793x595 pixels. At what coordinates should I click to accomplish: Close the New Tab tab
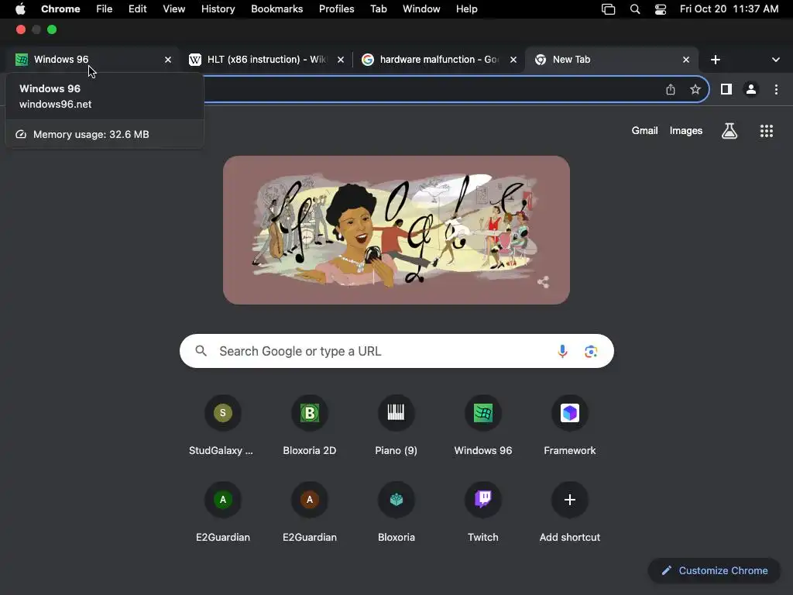(686, 60)
